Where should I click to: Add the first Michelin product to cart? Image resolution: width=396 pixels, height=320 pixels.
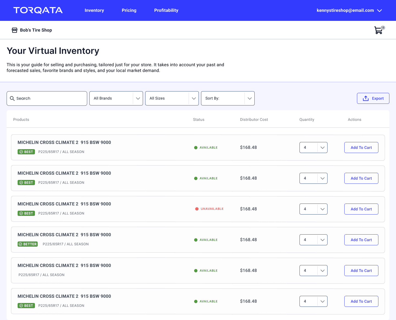(x=361, y=148)
